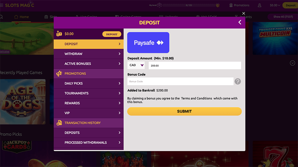The height and width of the screenshot is (167, 298).
Task: Open Active Bonuses in the sidebar
Action: [x=88, y=64]
